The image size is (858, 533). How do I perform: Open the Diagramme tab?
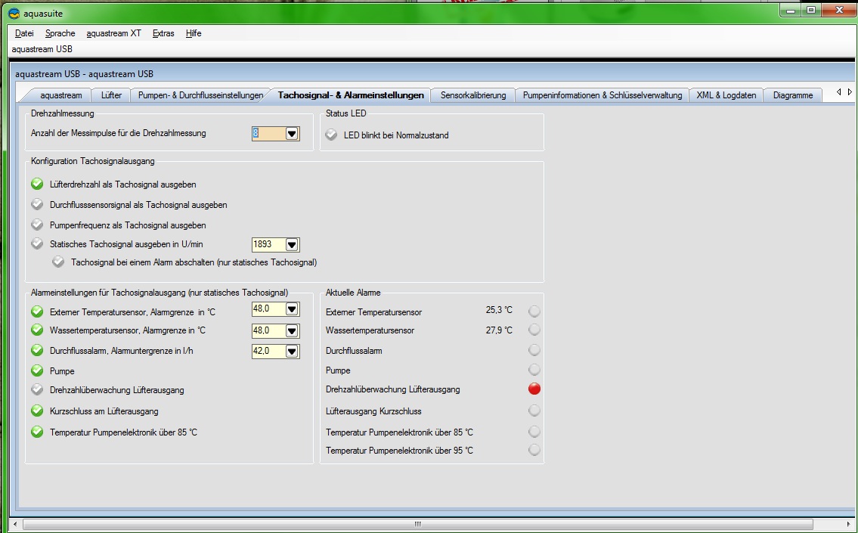click(793, 95)
